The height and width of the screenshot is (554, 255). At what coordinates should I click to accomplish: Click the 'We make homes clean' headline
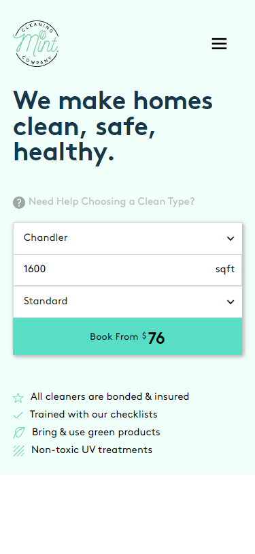[x=113, y=126]
